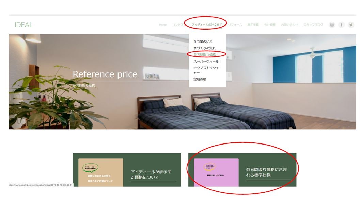361x203 pixels.
Task: Go to お問い合わせ page
Action: tap(289, 25)
